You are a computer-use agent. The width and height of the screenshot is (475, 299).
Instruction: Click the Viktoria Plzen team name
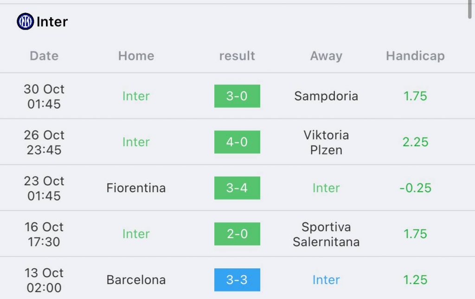pos(326,142)
